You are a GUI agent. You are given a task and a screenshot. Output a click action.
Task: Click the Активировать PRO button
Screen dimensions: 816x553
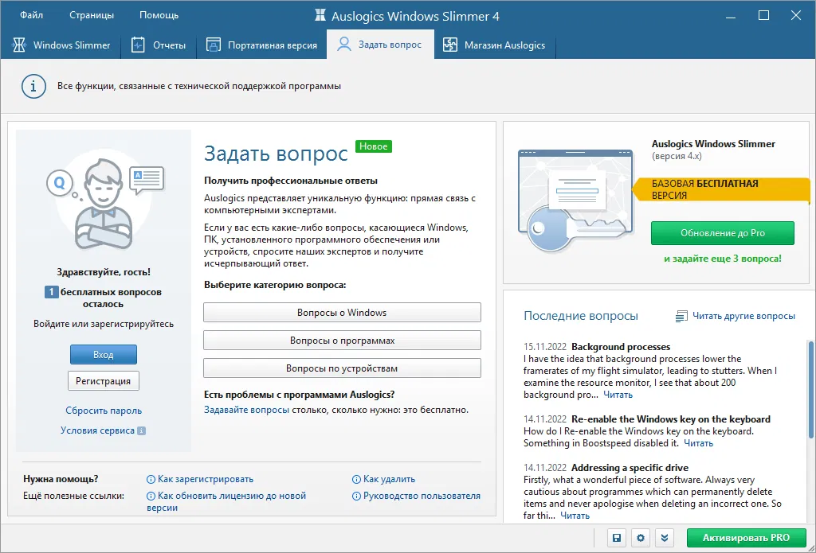point(746,538)
